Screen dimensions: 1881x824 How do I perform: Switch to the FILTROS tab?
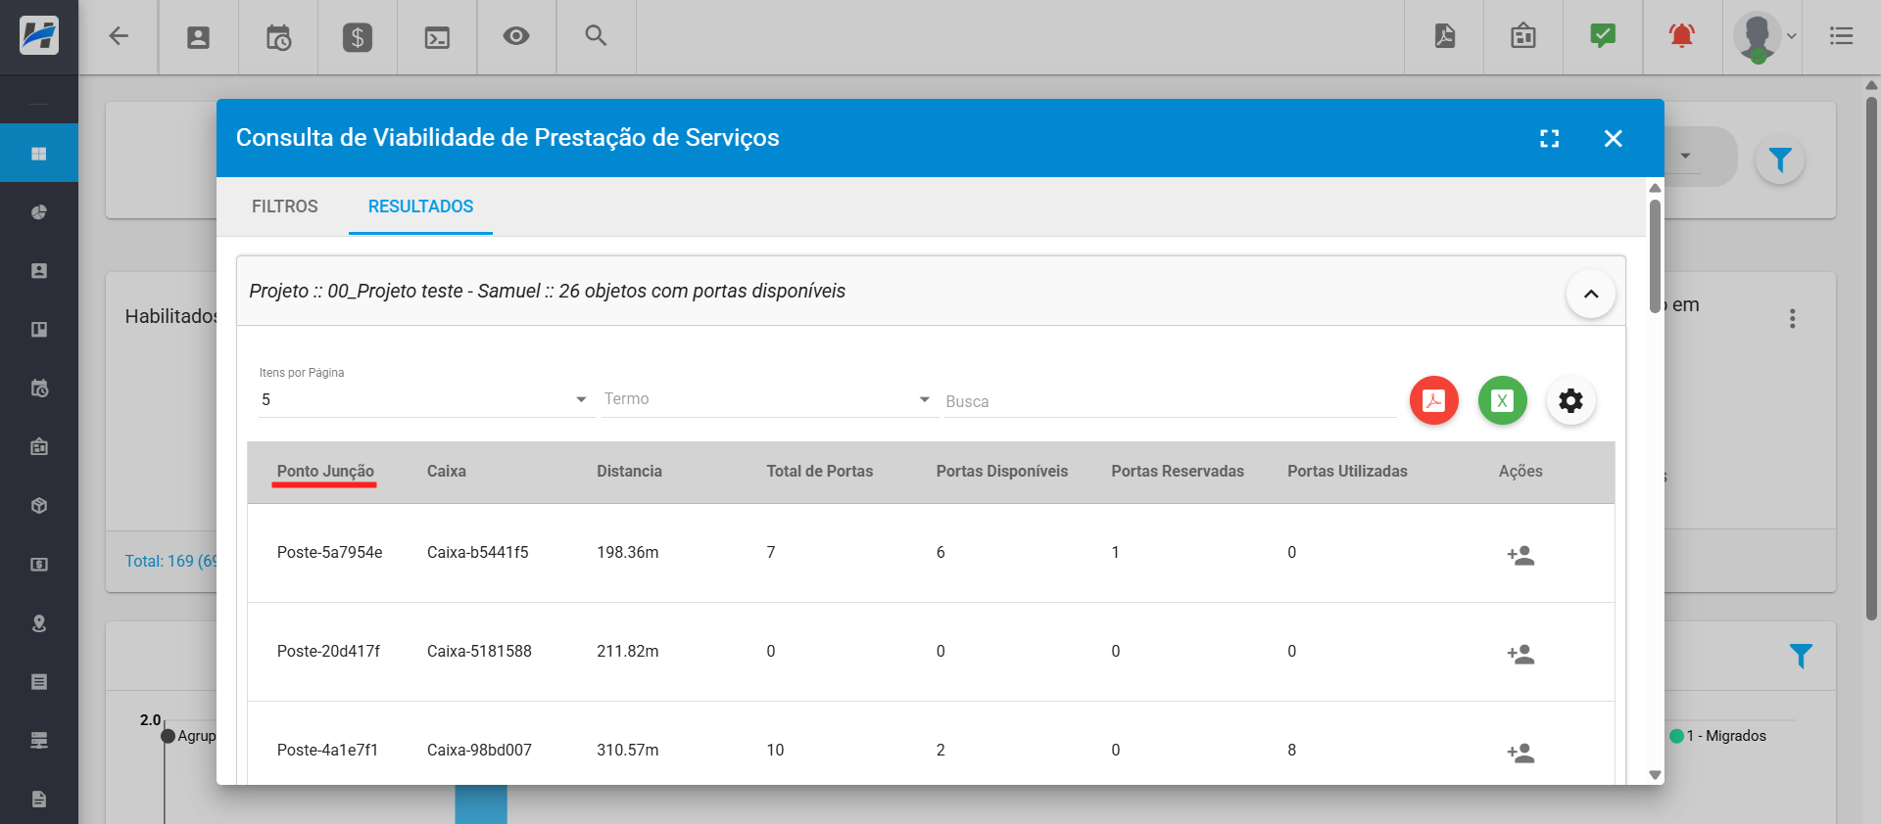click(284, 206)
